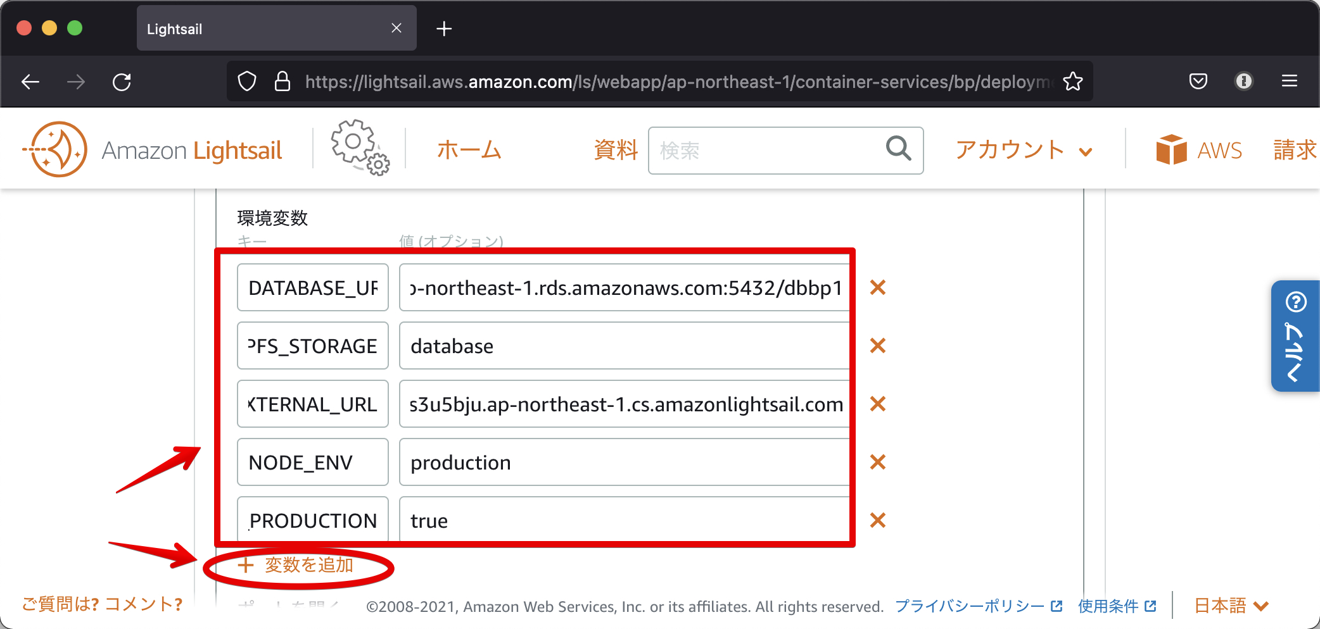
Task: Expand the アカウント dropdown
Action: pos(1024,150)
